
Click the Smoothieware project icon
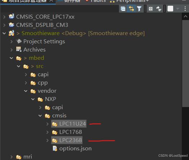[x=11, y=33]
